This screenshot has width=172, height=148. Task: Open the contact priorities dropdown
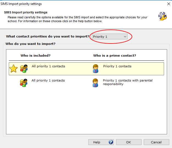point(110,37)
